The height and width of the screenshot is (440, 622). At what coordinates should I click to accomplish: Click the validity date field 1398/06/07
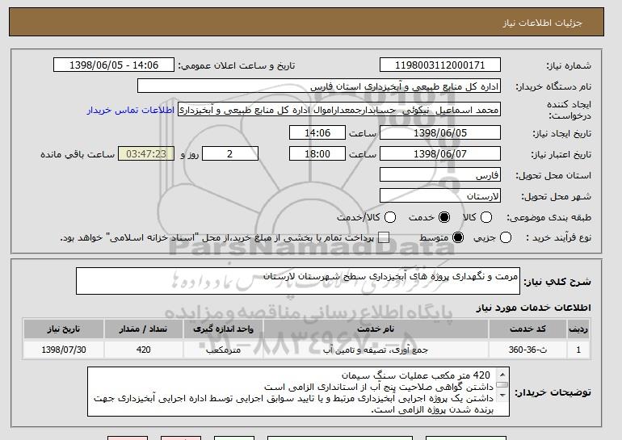click(x=440, y=154)
